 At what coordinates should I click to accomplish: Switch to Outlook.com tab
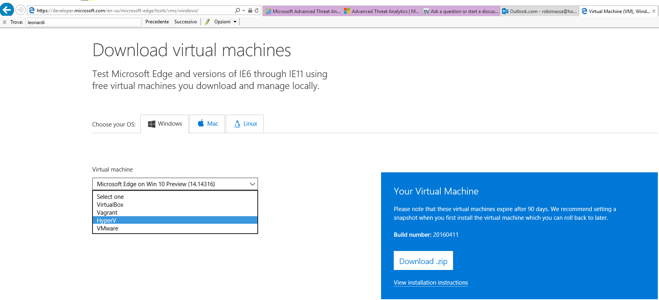540,11
